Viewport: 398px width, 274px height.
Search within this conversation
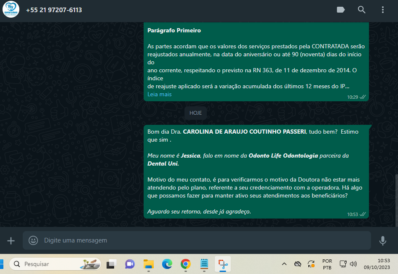362,10
